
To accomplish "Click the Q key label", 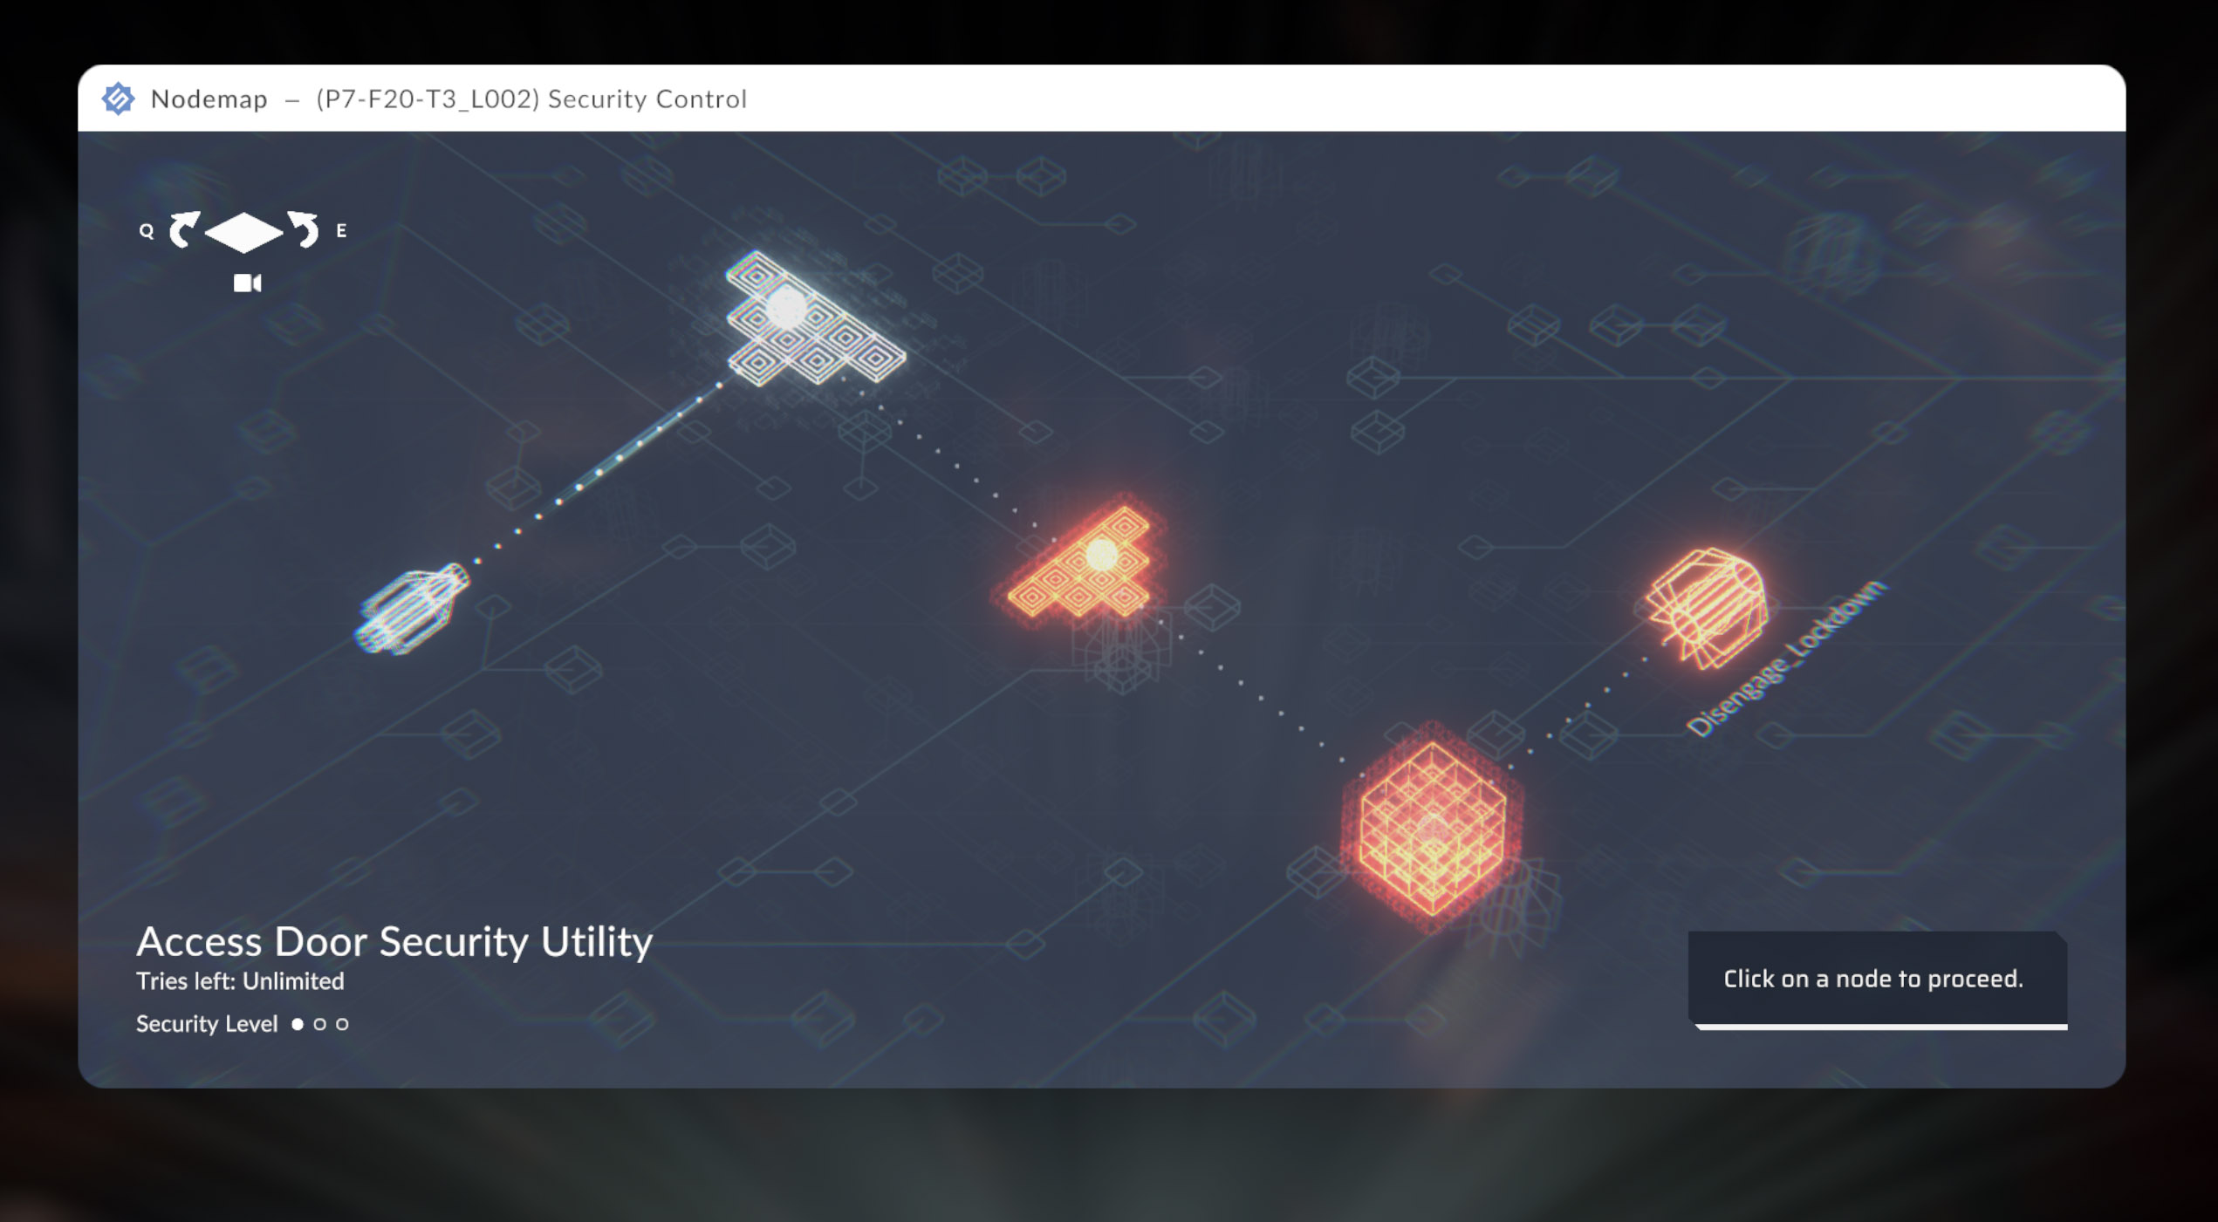I will pyautogui.click(x=147, y=231).
